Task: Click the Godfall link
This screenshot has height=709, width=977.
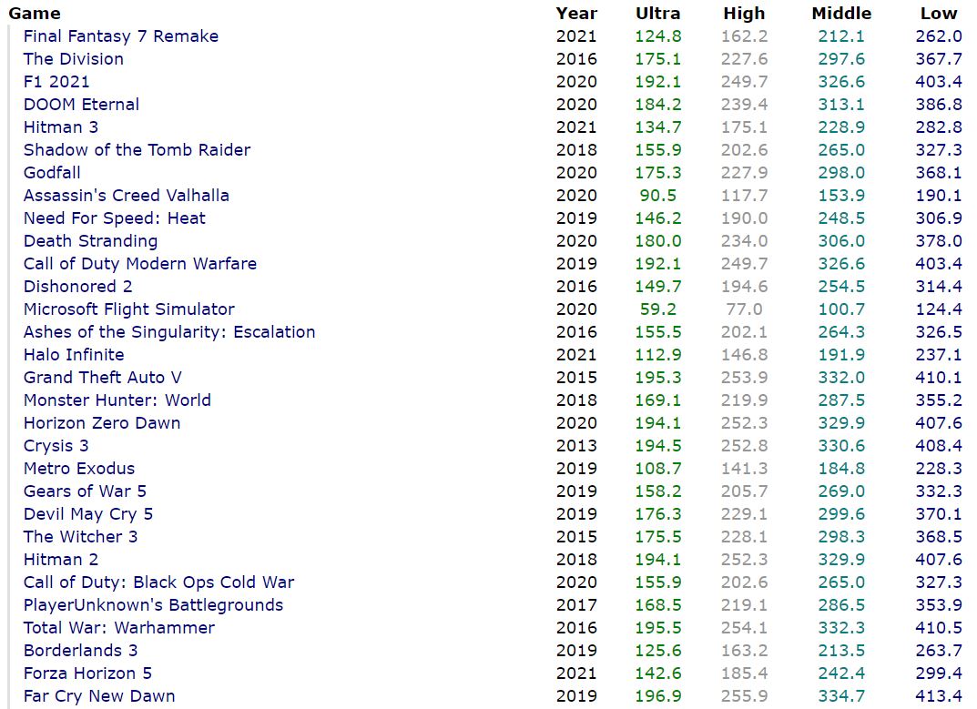Action: [52, 173]
